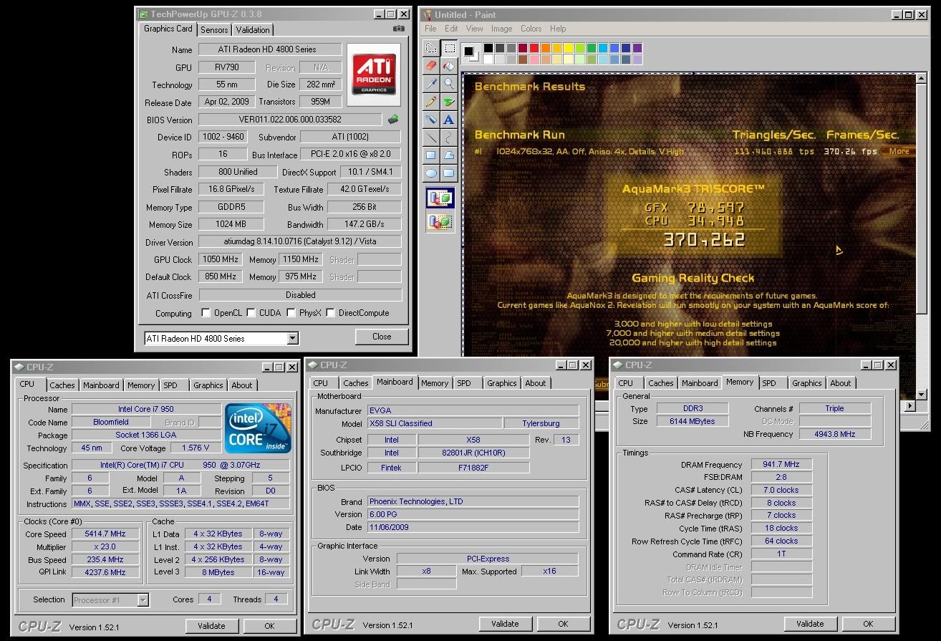Pick the white color swatch in Paint palette
Image resolution: width=941 pixels, height=641 pixels.
tap(488, 59)
